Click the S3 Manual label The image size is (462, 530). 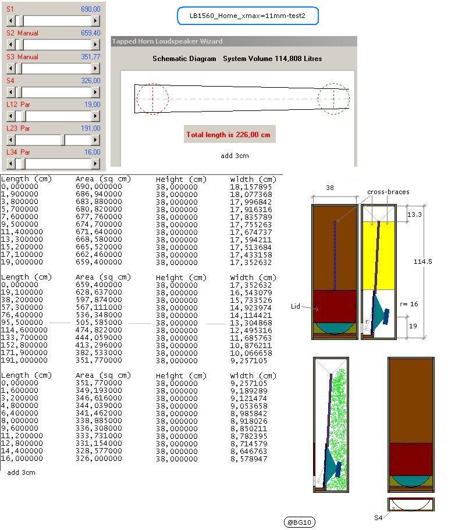tap(22, 57)
